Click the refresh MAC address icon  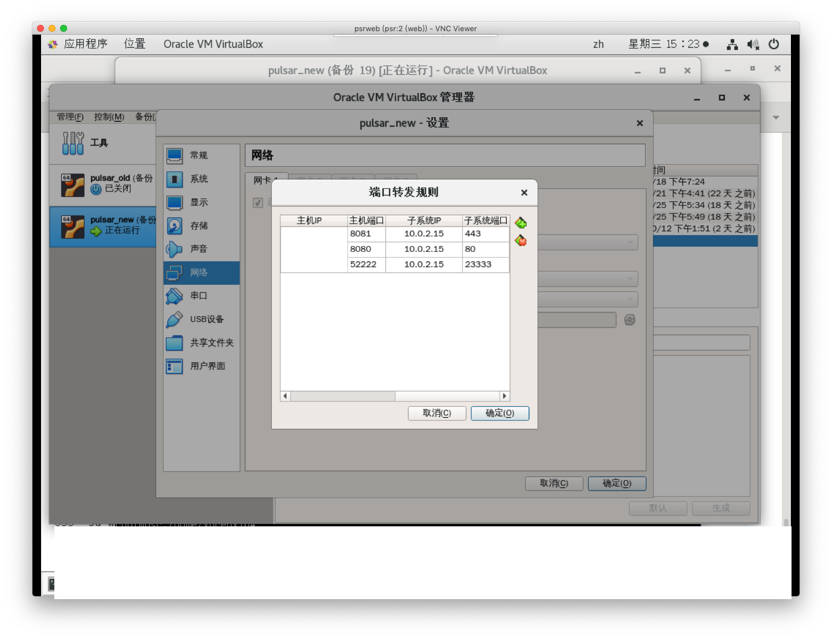tap(630, 319)
